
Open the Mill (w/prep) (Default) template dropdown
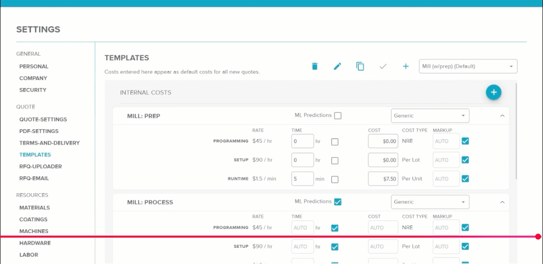(x=468, y=66)
